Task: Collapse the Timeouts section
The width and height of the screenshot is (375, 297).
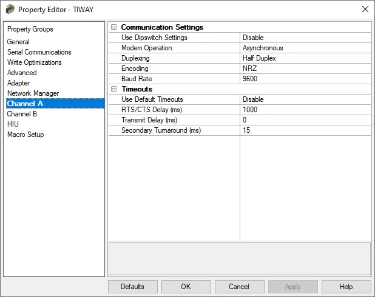Action: pyautogui.click(x=114, y=89)
